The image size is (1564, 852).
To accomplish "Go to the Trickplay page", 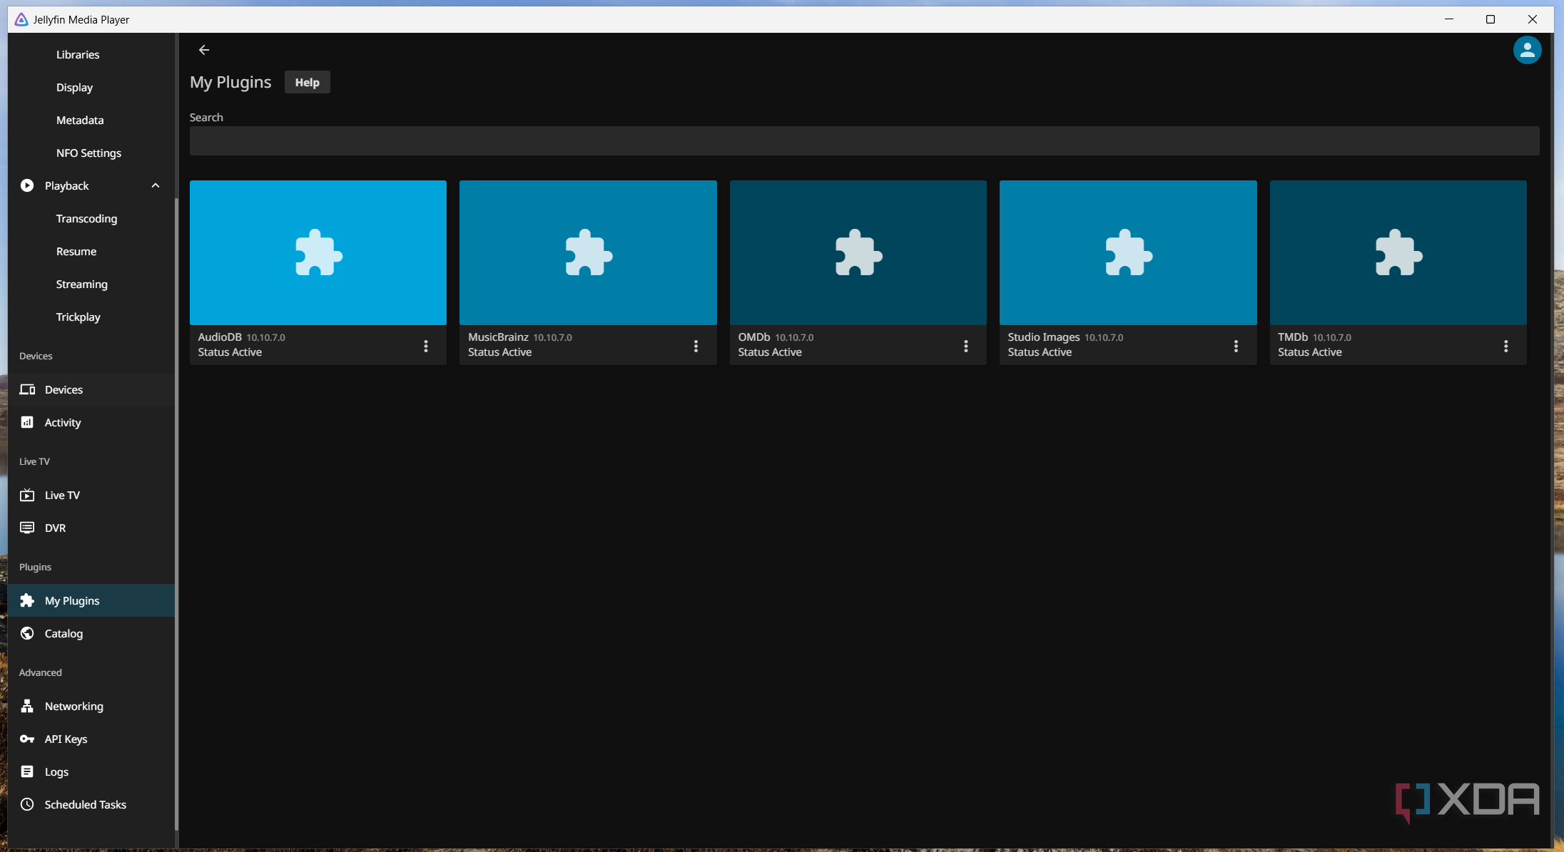I will 78,317.
